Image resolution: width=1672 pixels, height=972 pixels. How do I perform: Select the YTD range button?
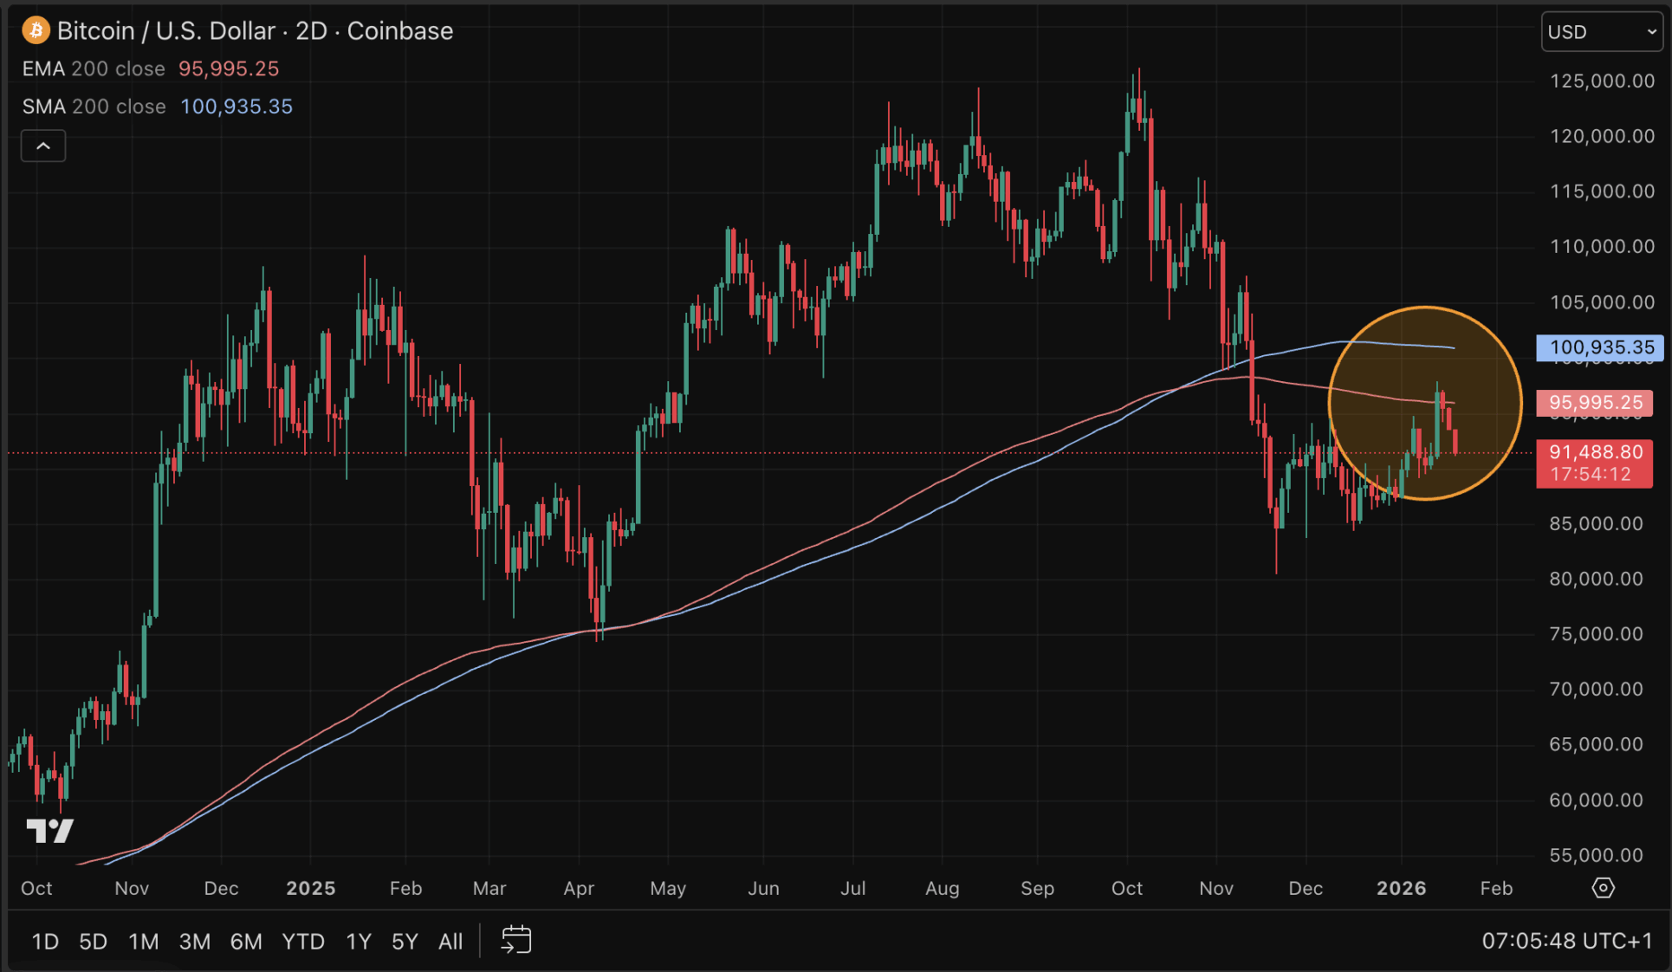[303, 942]
